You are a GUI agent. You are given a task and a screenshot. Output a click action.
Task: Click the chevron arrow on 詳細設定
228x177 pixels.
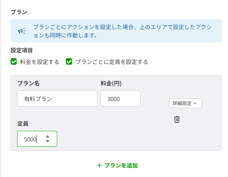click(195, 103)
